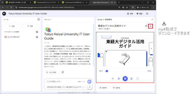Image resolution: width=190 pixels, height=94 pixels.
Task: Click the 追加 button to add source
Action: 12,26
